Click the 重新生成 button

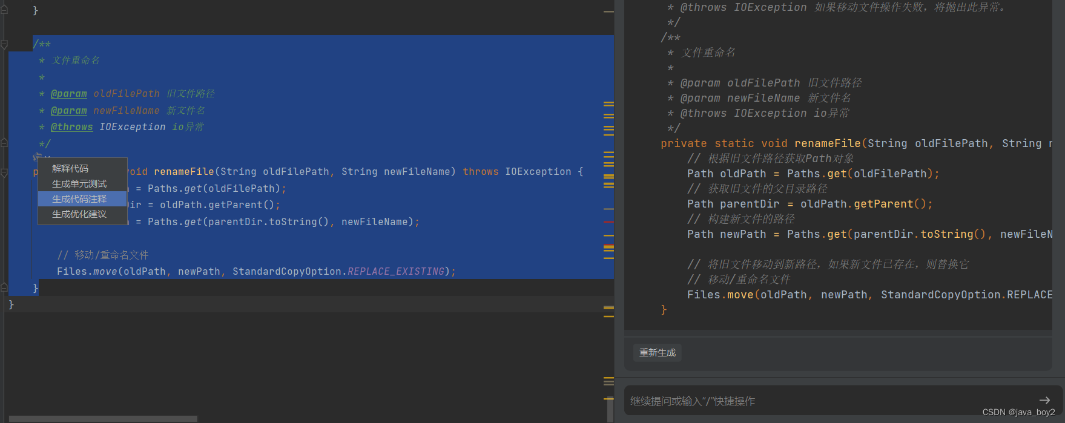pyautogui.click(x=658, y=352)
